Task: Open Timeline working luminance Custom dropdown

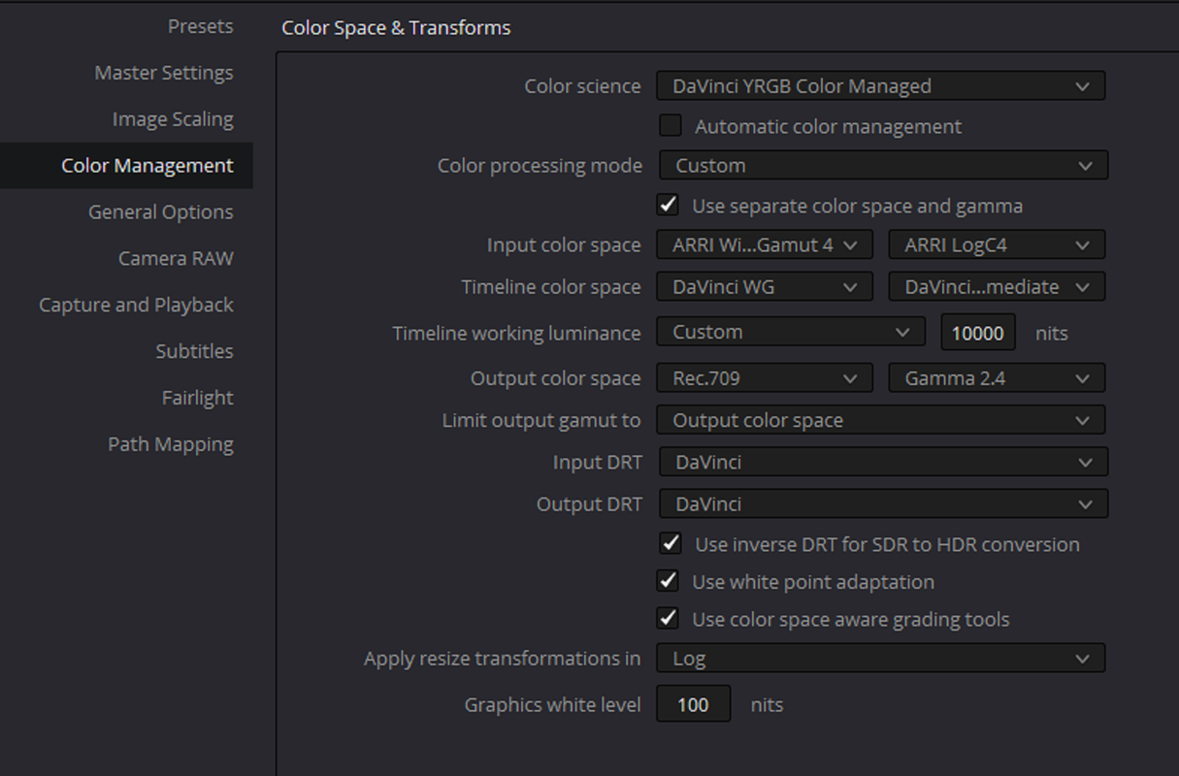Action: (790, 332)
